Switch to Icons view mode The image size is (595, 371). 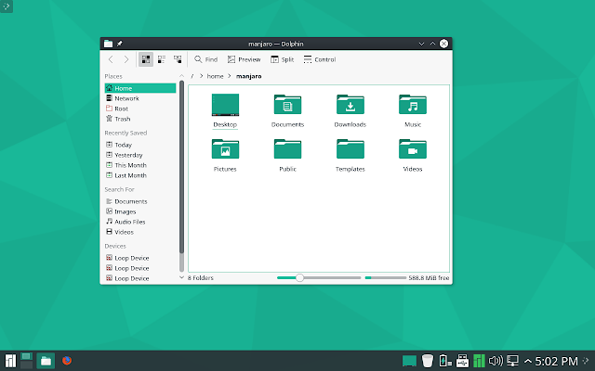click(146, 59)
